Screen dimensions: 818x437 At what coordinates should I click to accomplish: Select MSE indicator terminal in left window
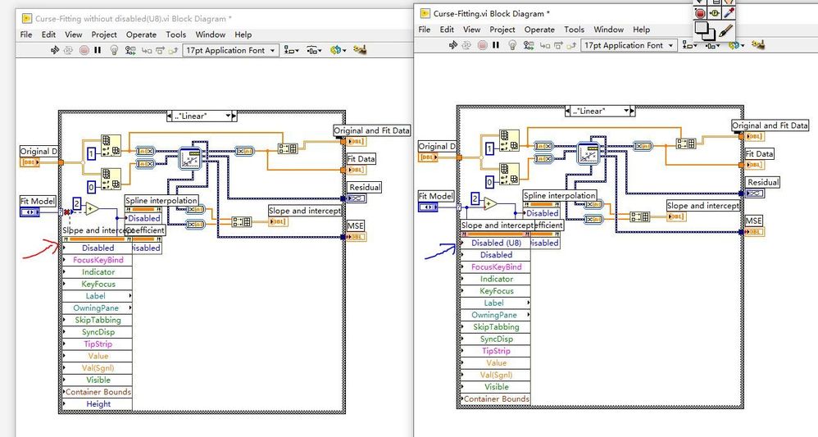pyautogui.click(x=356, y=237)
